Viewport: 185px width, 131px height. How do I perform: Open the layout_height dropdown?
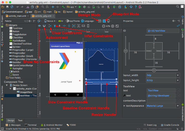click(178, 80)
